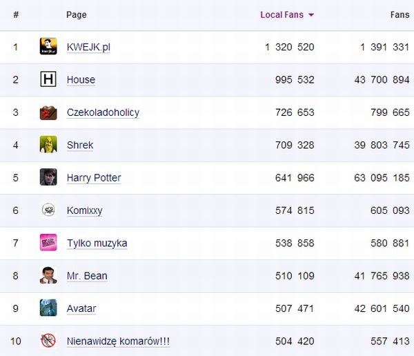Open the Nienawidzę komarów!!! page link
The width and height of the screenshot is (414, 356).
click(x=118, y=341)
